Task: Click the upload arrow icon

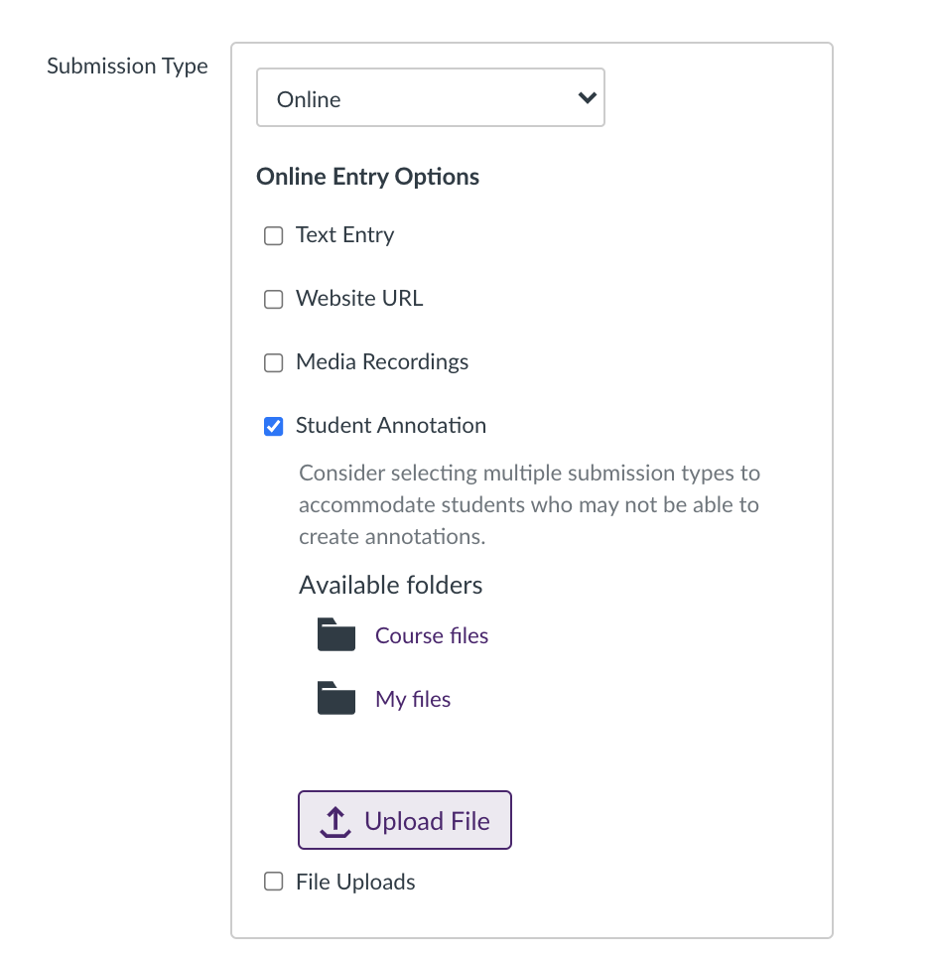Action: [x=335, y=821]
